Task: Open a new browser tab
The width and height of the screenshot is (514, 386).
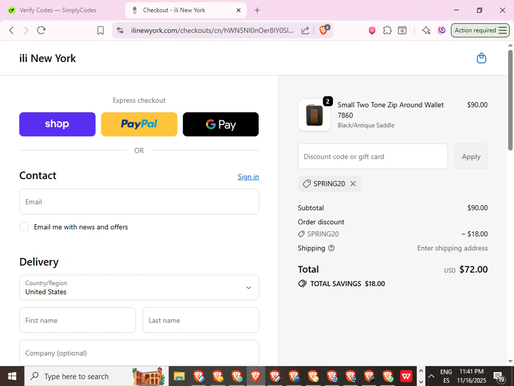Action: (257, 10)
